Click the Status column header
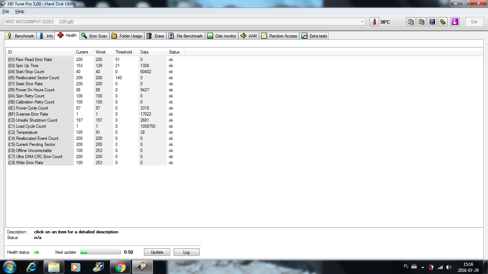This screenshot has height=274, width=488. [175, 52]
